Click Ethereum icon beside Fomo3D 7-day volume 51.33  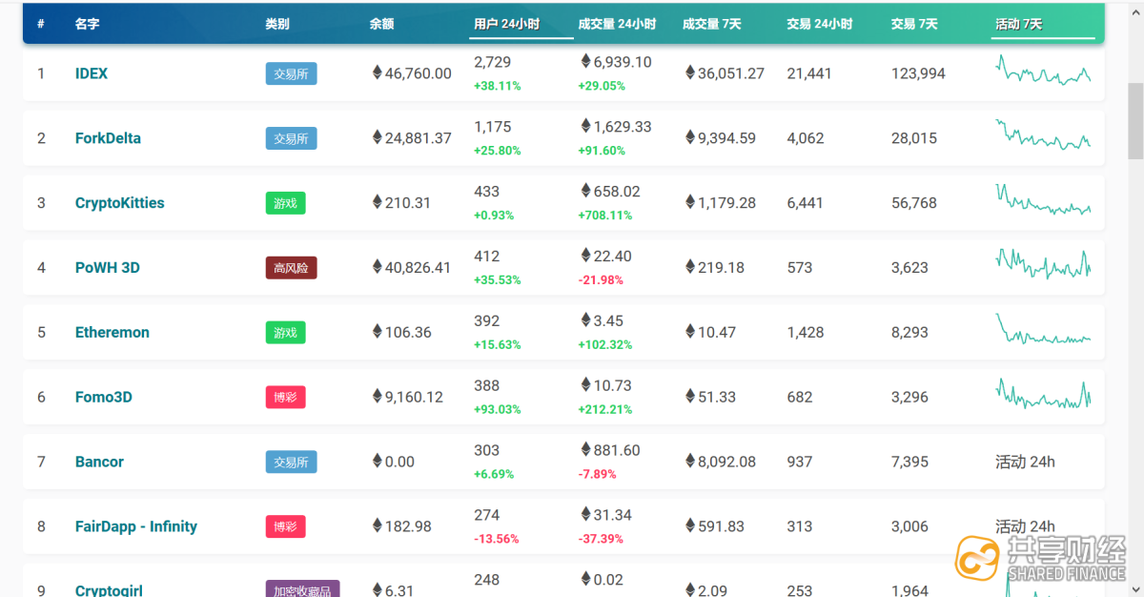[x=690, y=396]
